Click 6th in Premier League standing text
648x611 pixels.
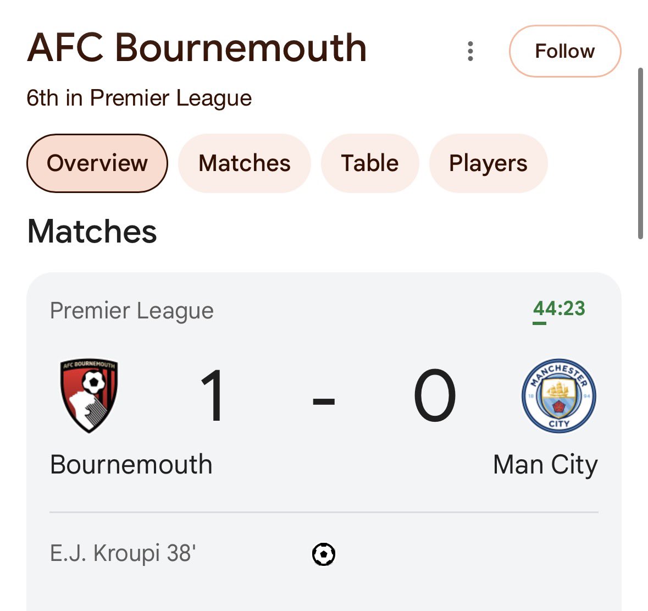pos(139,98)
